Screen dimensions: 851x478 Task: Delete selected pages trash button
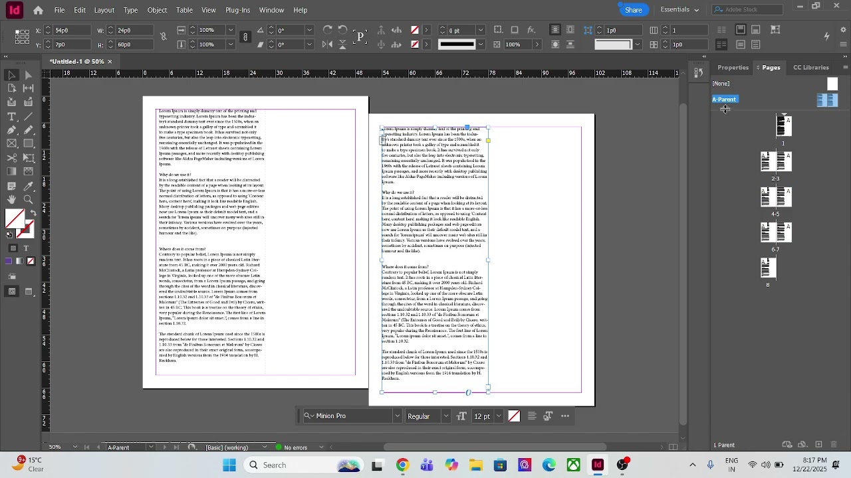(834, 445)
